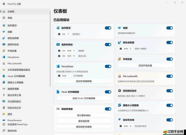Click the 启动 Hosts 文件编辑器 button

point(84,98)
